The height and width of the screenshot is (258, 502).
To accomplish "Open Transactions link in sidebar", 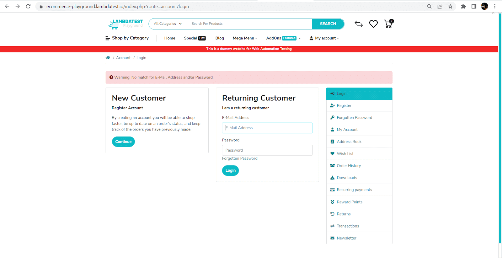I will (359, 226).
